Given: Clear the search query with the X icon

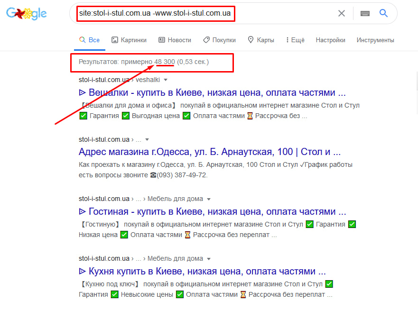Looking at the screenshot, I should [x=341, y=13].
